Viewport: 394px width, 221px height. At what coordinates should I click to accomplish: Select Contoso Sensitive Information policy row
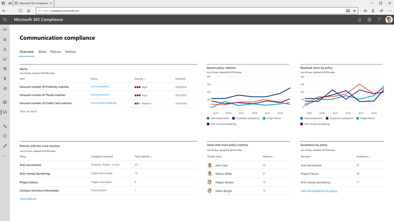coord(108,190)
